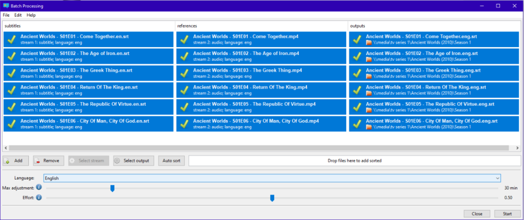524x220 pixels.
Task: Click the orange folder icon in S01E01 output row
Action: pyautogui.click(x=369, y=42)
